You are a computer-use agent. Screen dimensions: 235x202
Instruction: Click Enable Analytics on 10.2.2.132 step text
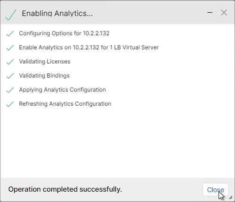tap(89, 47)
